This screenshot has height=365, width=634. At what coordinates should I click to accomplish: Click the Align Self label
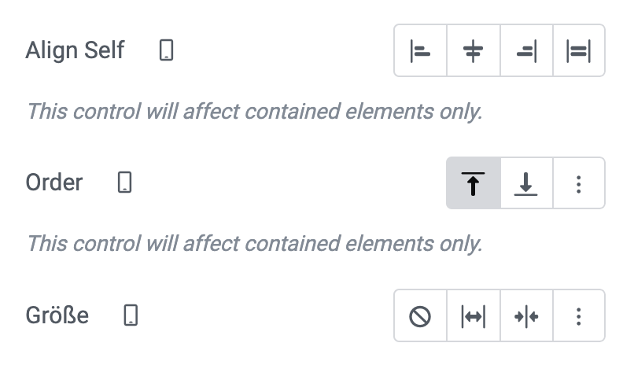point(76,50)
